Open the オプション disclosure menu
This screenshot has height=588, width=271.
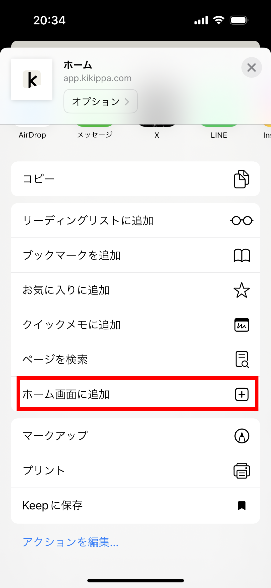[x=100, y=101]
